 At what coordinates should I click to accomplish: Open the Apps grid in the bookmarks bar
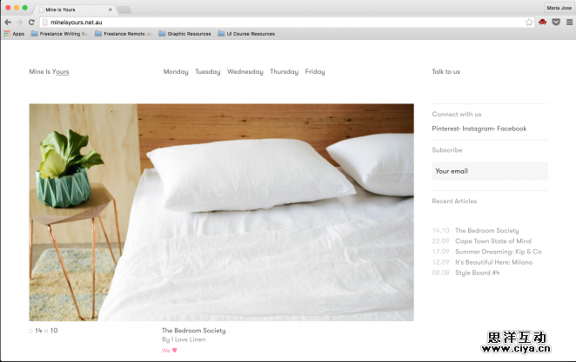click(x=14, y=34)
